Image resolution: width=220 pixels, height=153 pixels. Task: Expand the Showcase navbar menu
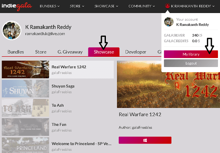106,6
